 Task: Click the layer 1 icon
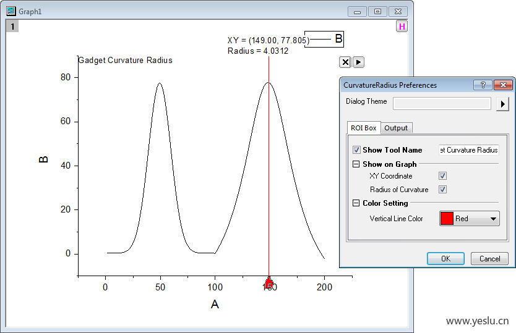tap(12, 26)
